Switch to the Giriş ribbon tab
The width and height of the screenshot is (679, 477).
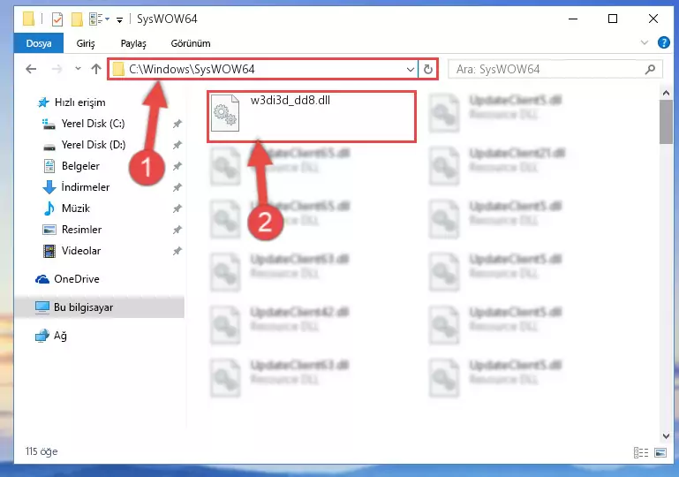(86, 43)
